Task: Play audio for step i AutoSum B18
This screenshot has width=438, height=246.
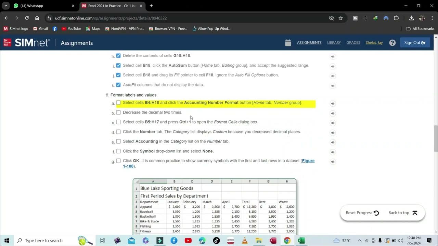Action: (x=332, y=66)
